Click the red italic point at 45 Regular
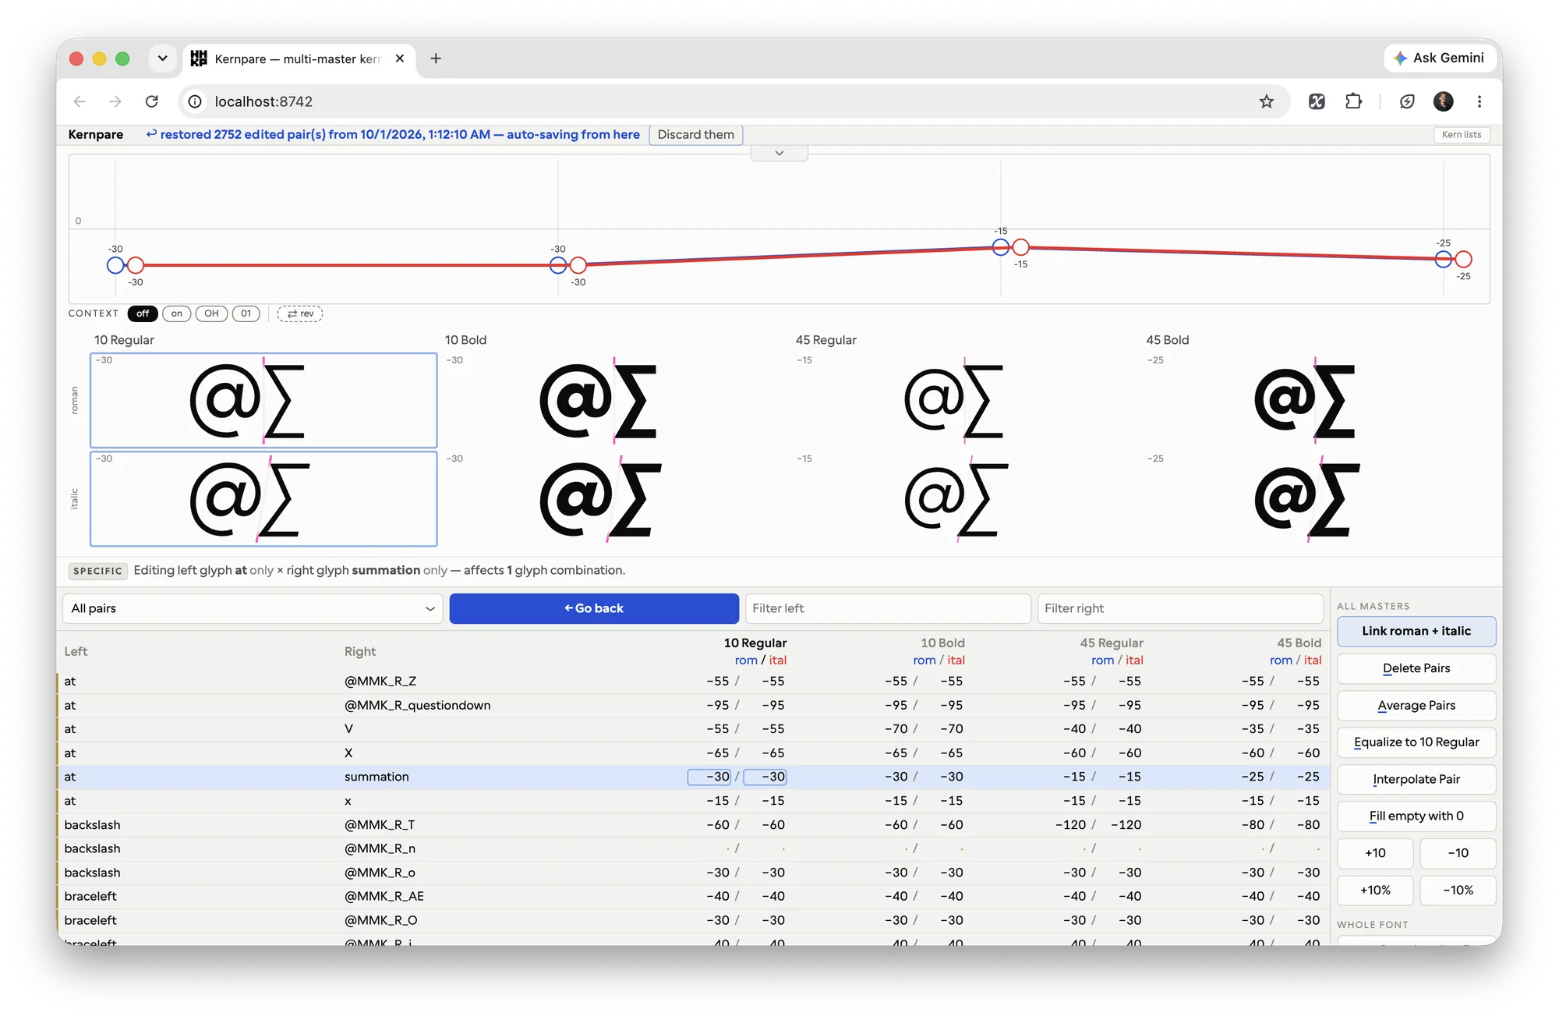Screen dimensions: 1559x1020 1020,247
